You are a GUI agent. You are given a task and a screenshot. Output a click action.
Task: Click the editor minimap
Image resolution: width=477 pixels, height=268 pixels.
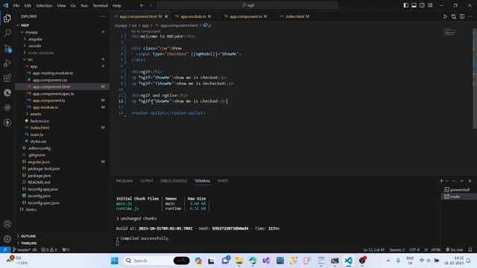point(450,32)
